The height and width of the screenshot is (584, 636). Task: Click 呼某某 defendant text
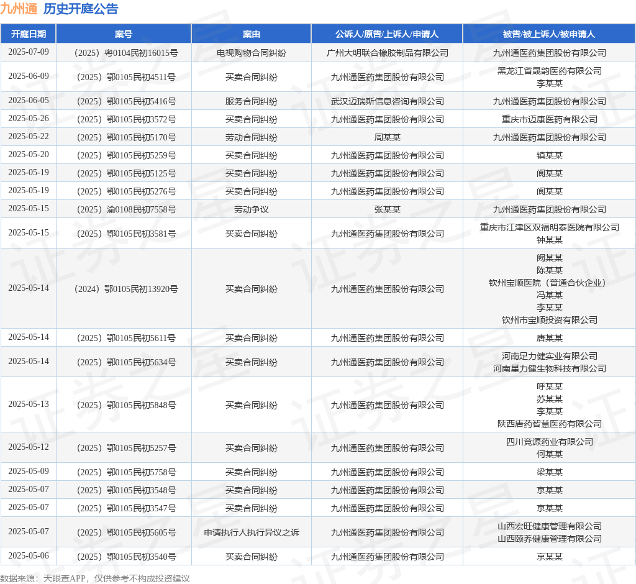click(549, 387)
